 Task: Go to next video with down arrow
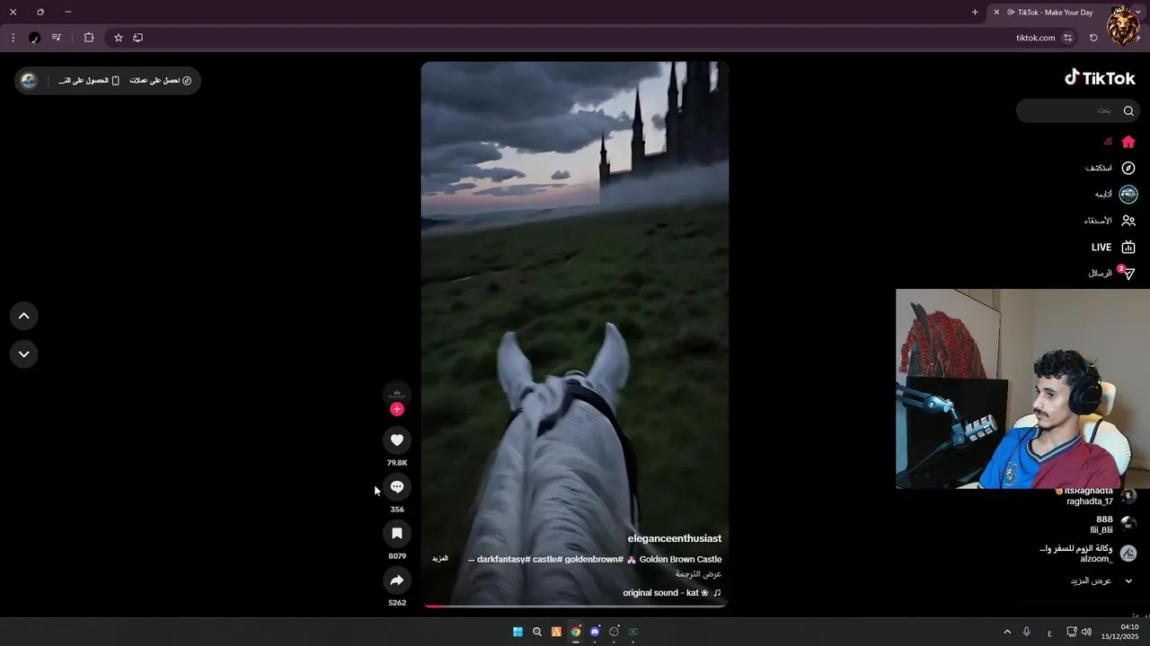24,354
